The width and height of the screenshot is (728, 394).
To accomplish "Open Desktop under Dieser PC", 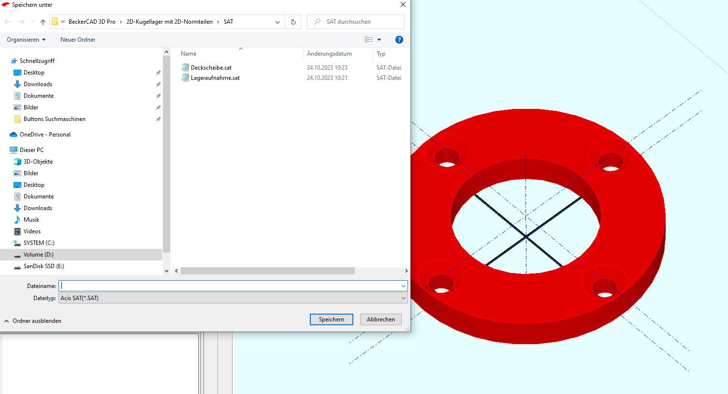I will click(x=34, y=185).
